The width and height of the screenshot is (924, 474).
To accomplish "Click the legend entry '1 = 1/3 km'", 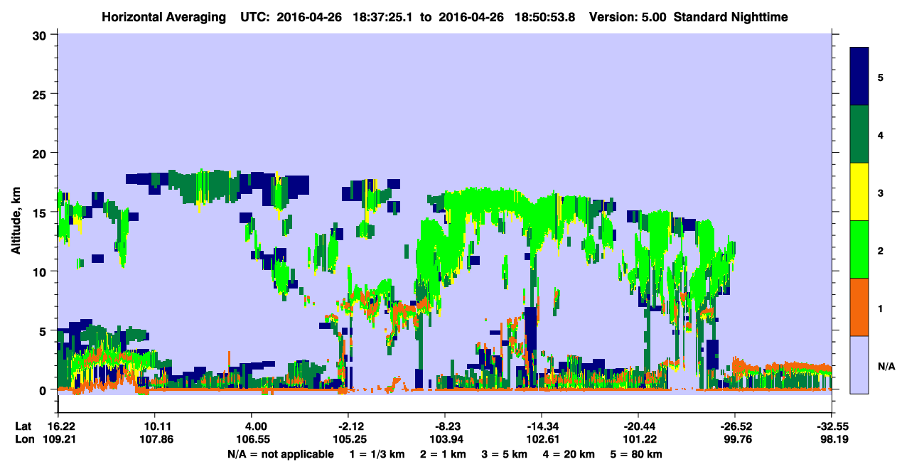I will click(x=377, y=454).
